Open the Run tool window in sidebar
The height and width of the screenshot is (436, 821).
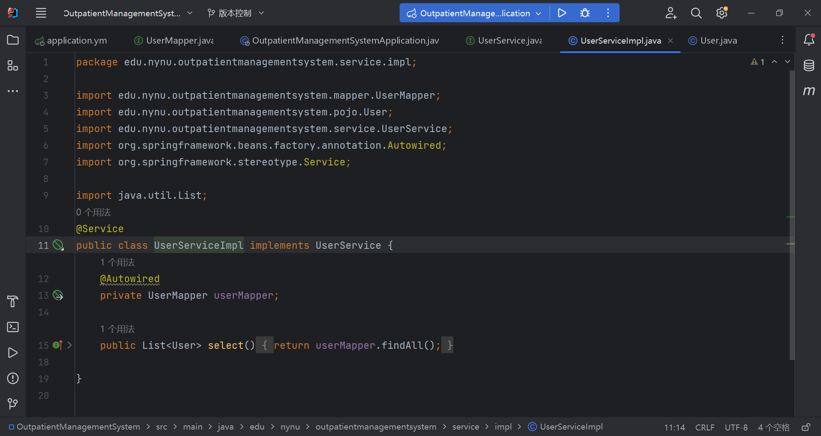click(x=13, y=353)
